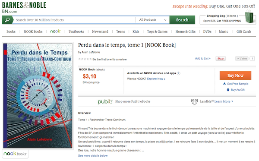Click the Perdu dans le Temps cover image
This screenshot has width=259, height=161.
[38, 95]
